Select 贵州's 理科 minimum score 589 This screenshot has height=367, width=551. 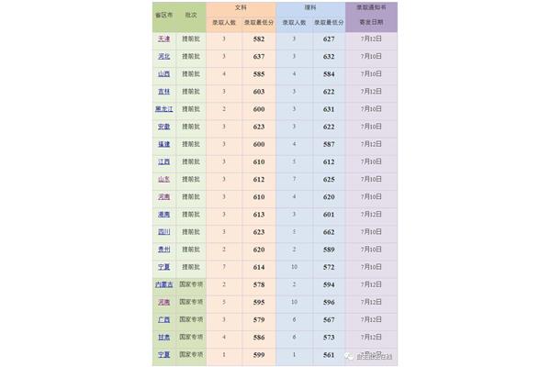[x=329, y=250]
